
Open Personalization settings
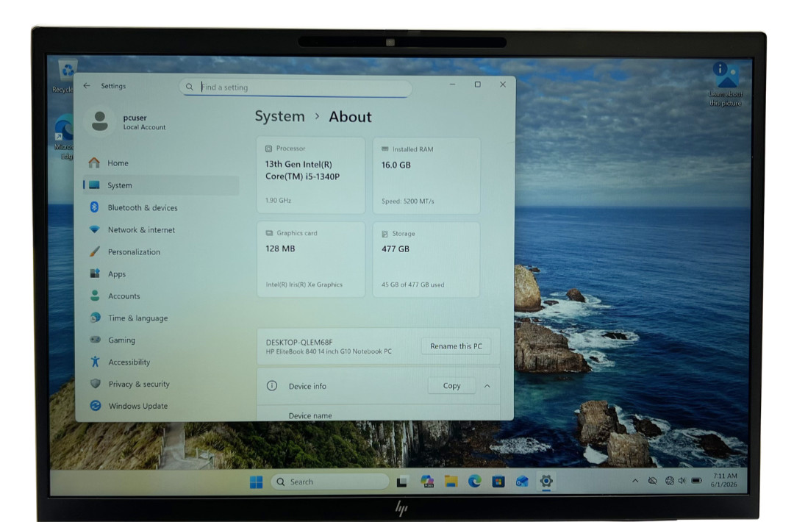tap(161, 251)
